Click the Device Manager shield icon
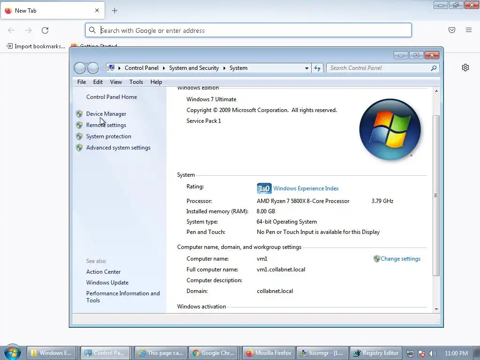 click(x=79, y=113)
